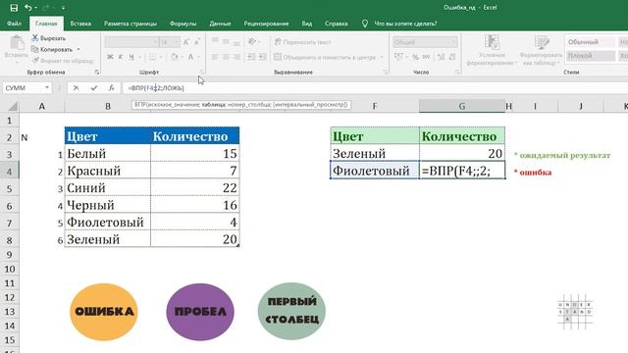The width and height of the screenshot is (628, 353).
Task: Switch to the Вставка tab
Action: point(80,24)
